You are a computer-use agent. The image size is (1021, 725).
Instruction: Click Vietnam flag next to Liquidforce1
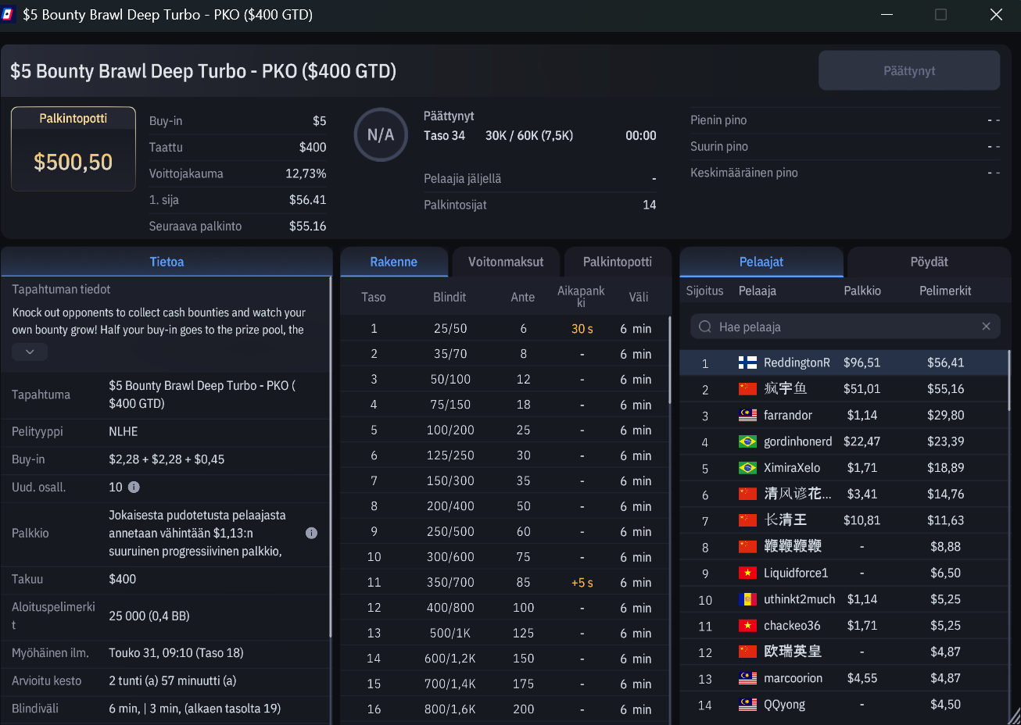coord(747,573)
